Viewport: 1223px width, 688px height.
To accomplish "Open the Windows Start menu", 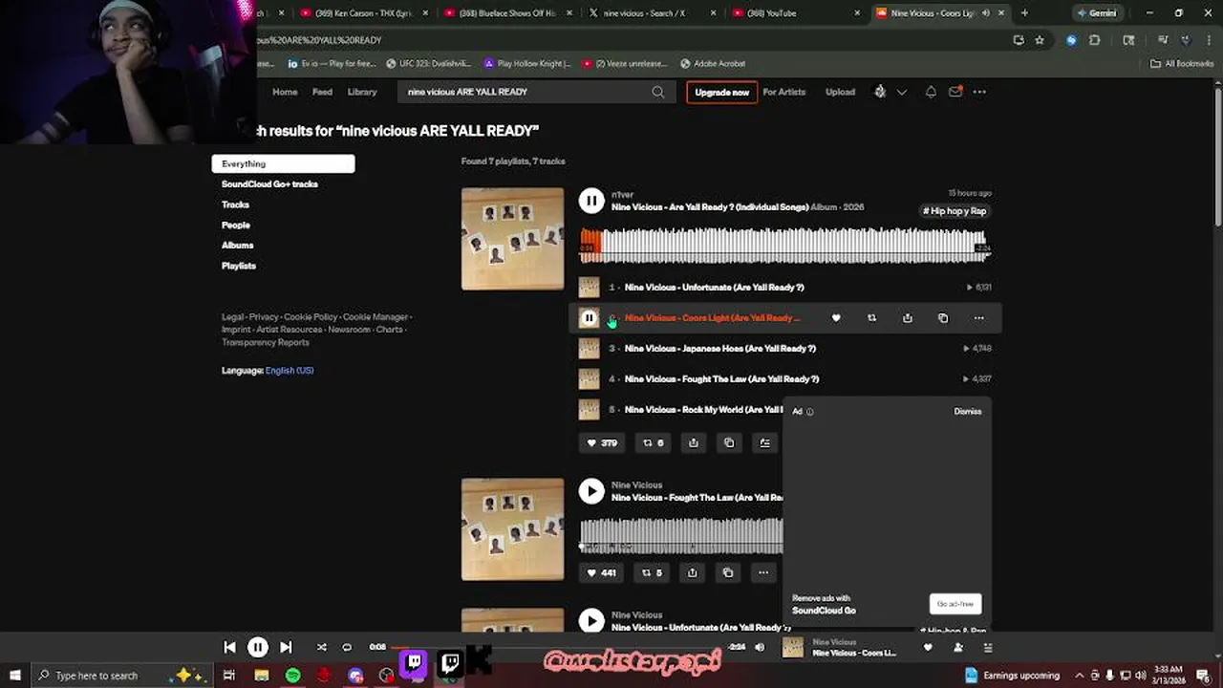I will tap(14, 676).
